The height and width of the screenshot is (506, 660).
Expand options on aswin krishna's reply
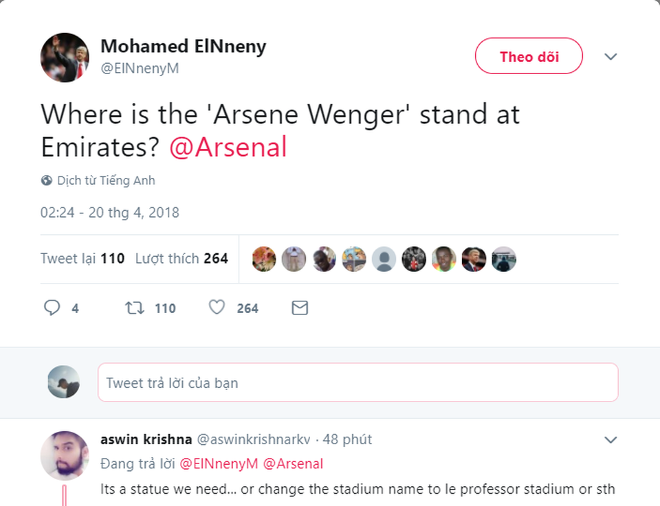(x=610, y=439)
